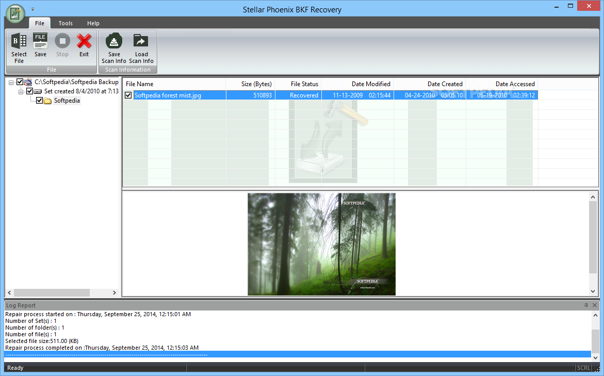Screen dimensions: 604x376
Task: Close the Log Report panel
Action: click(x=595, y=305)
